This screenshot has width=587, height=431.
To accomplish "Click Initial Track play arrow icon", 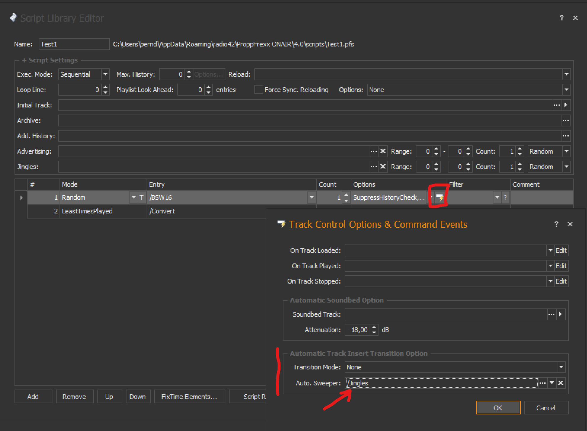I will (566, 105).
